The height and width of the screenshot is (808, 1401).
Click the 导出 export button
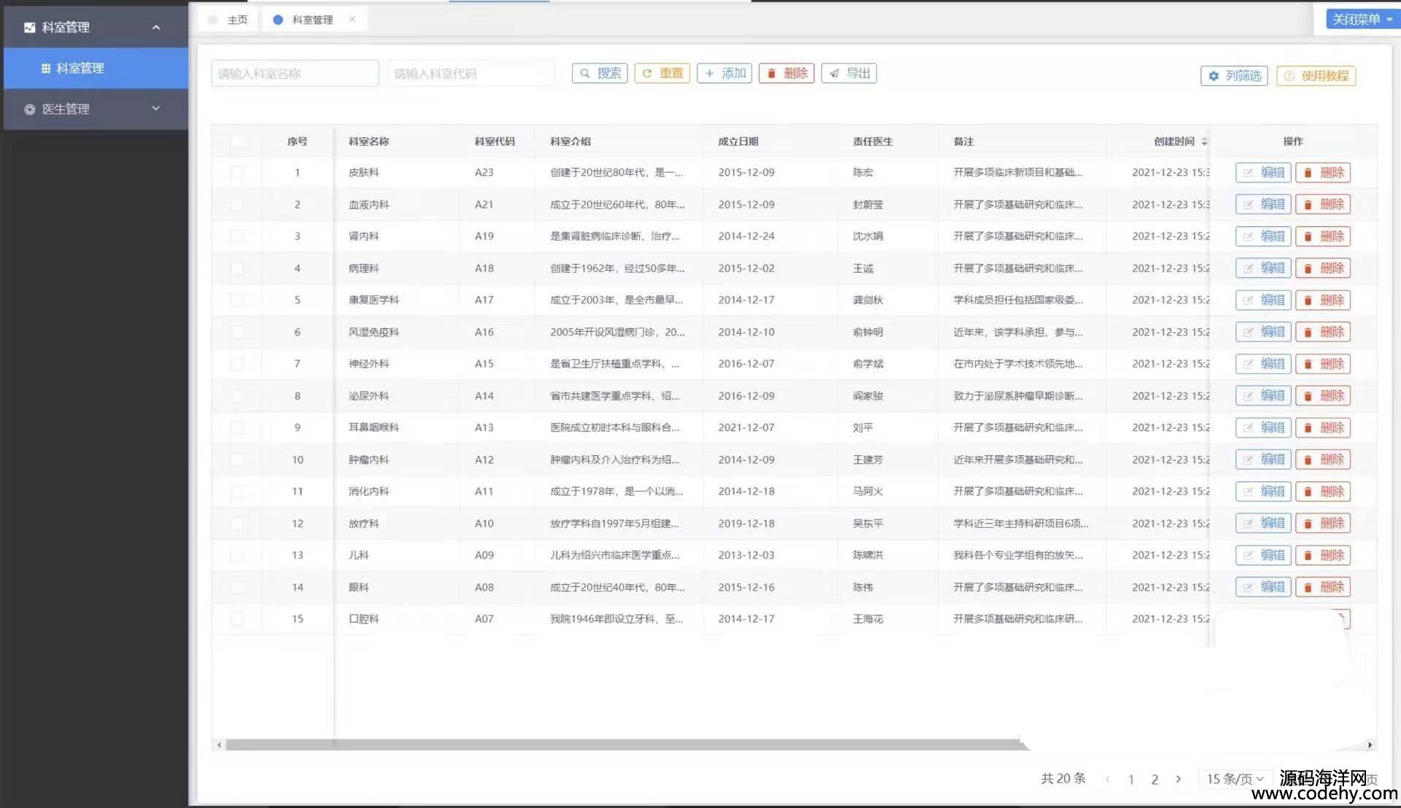tap(849, 73)
